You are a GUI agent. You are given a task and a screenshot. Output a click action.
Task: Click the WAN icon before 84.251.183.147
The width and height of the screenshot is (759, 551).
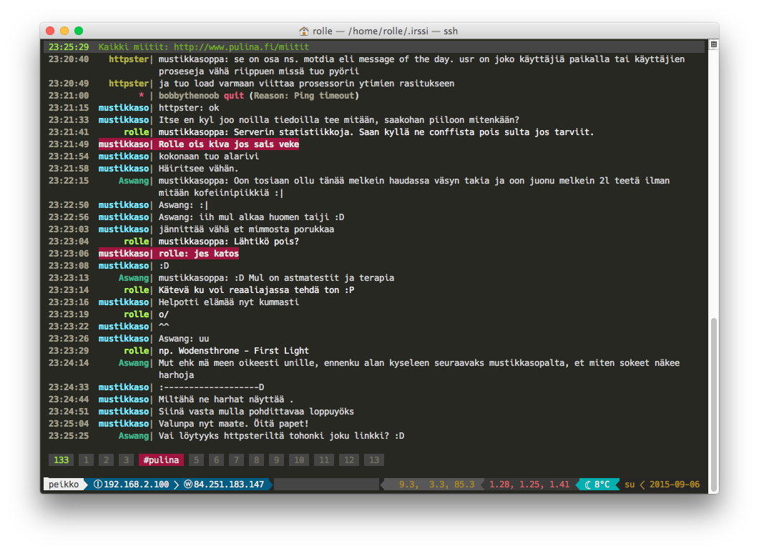tap(188, 485)
